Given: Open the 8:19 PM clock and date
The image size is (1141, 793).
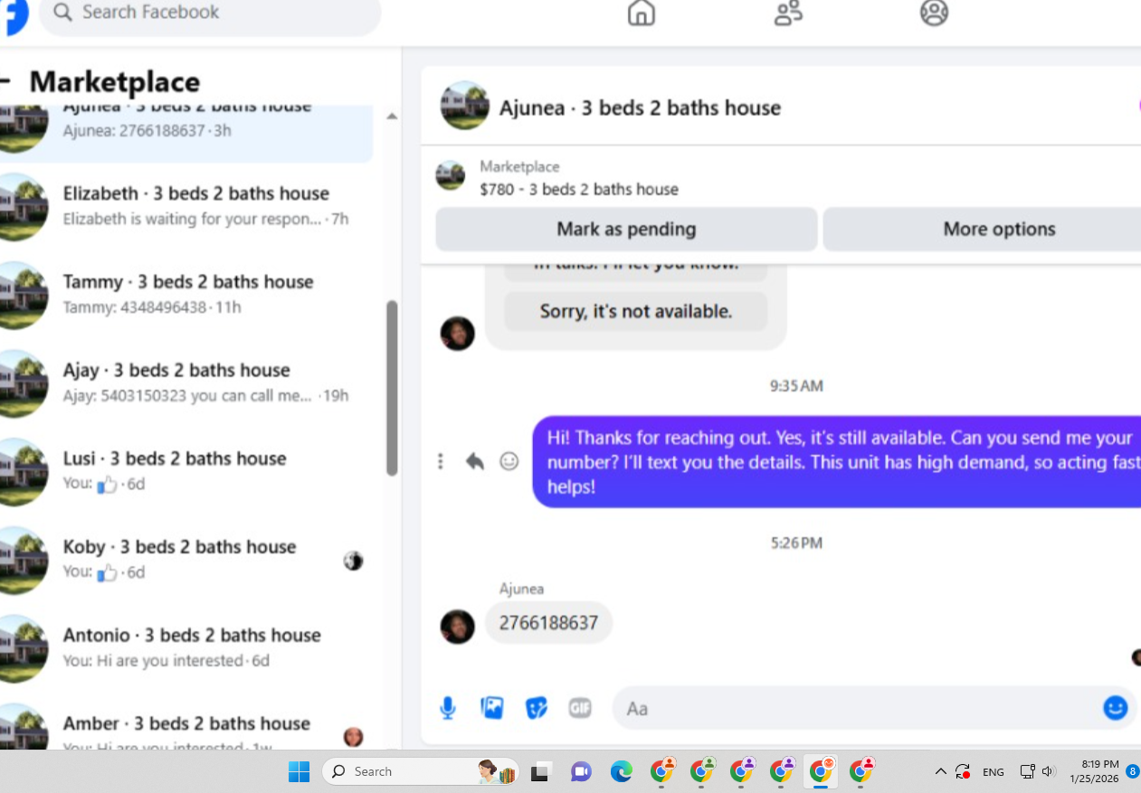Looking at the screenshot, I should click(x=1094, y=771).
